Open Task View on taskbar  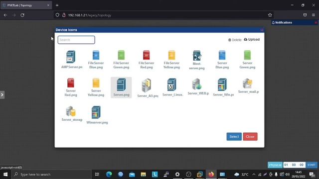click(97, 175)
